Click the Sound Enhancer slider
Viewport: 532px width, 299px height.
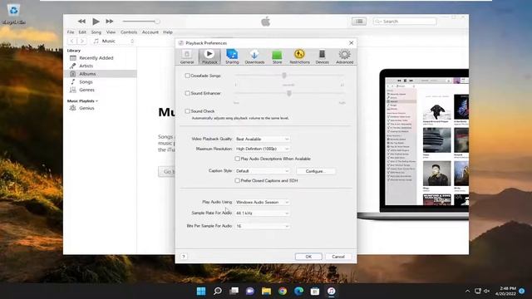tap(289, 93)
